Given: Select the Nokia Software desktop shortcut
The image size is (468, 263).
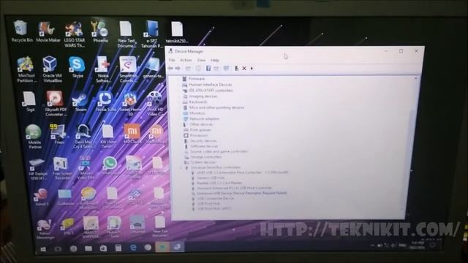Looking at the screenshot, I should [103, 69].
